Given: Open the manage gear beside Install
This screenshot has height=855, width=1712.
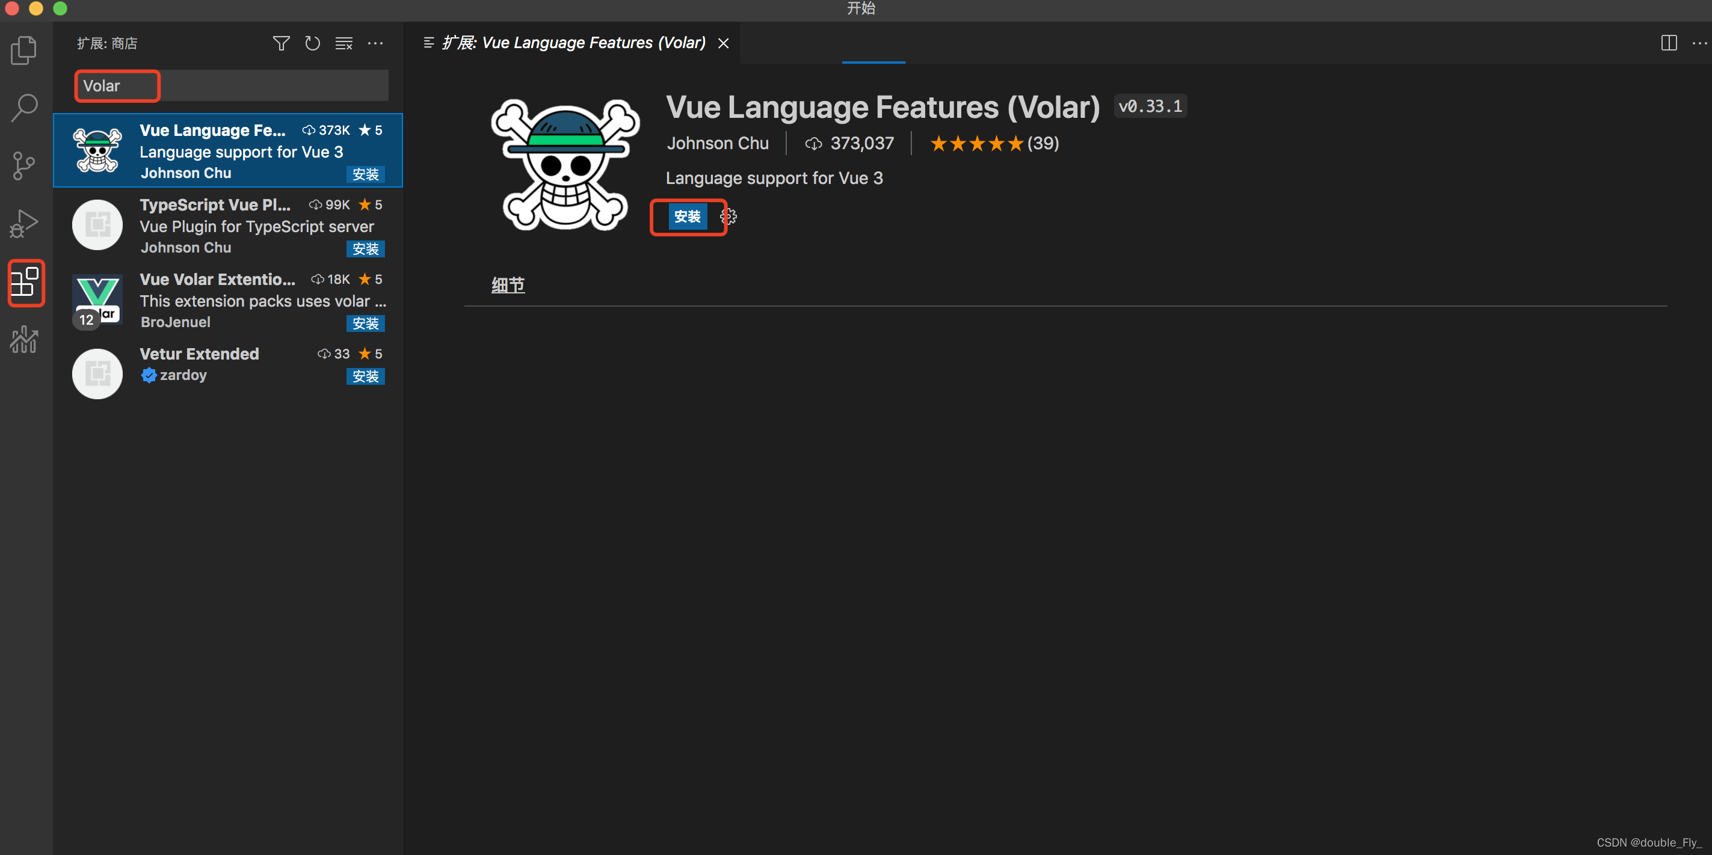Looking at the screenshot, I should tap(728, 216).
